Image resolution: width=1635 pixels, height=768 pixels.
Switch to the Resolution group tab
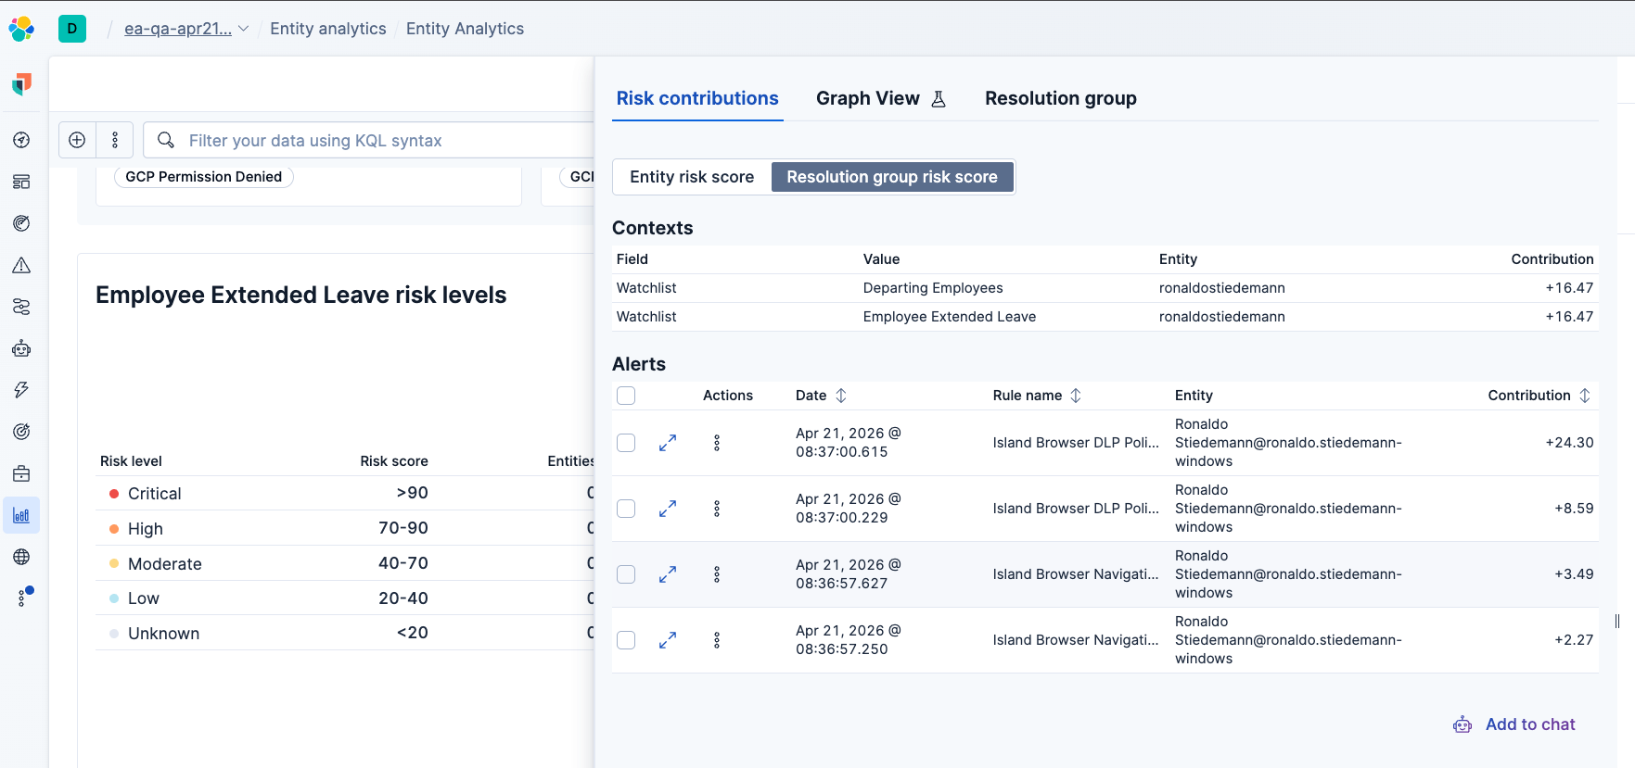[1061, 99]
